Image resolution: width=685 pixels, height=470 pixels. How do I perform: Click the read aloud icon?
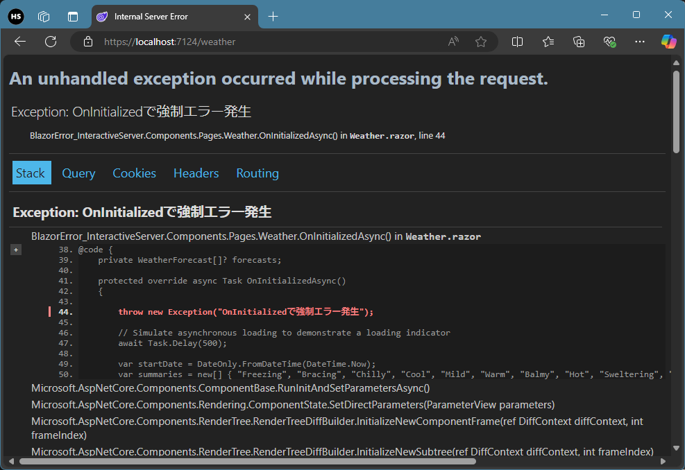coord(453,42)
